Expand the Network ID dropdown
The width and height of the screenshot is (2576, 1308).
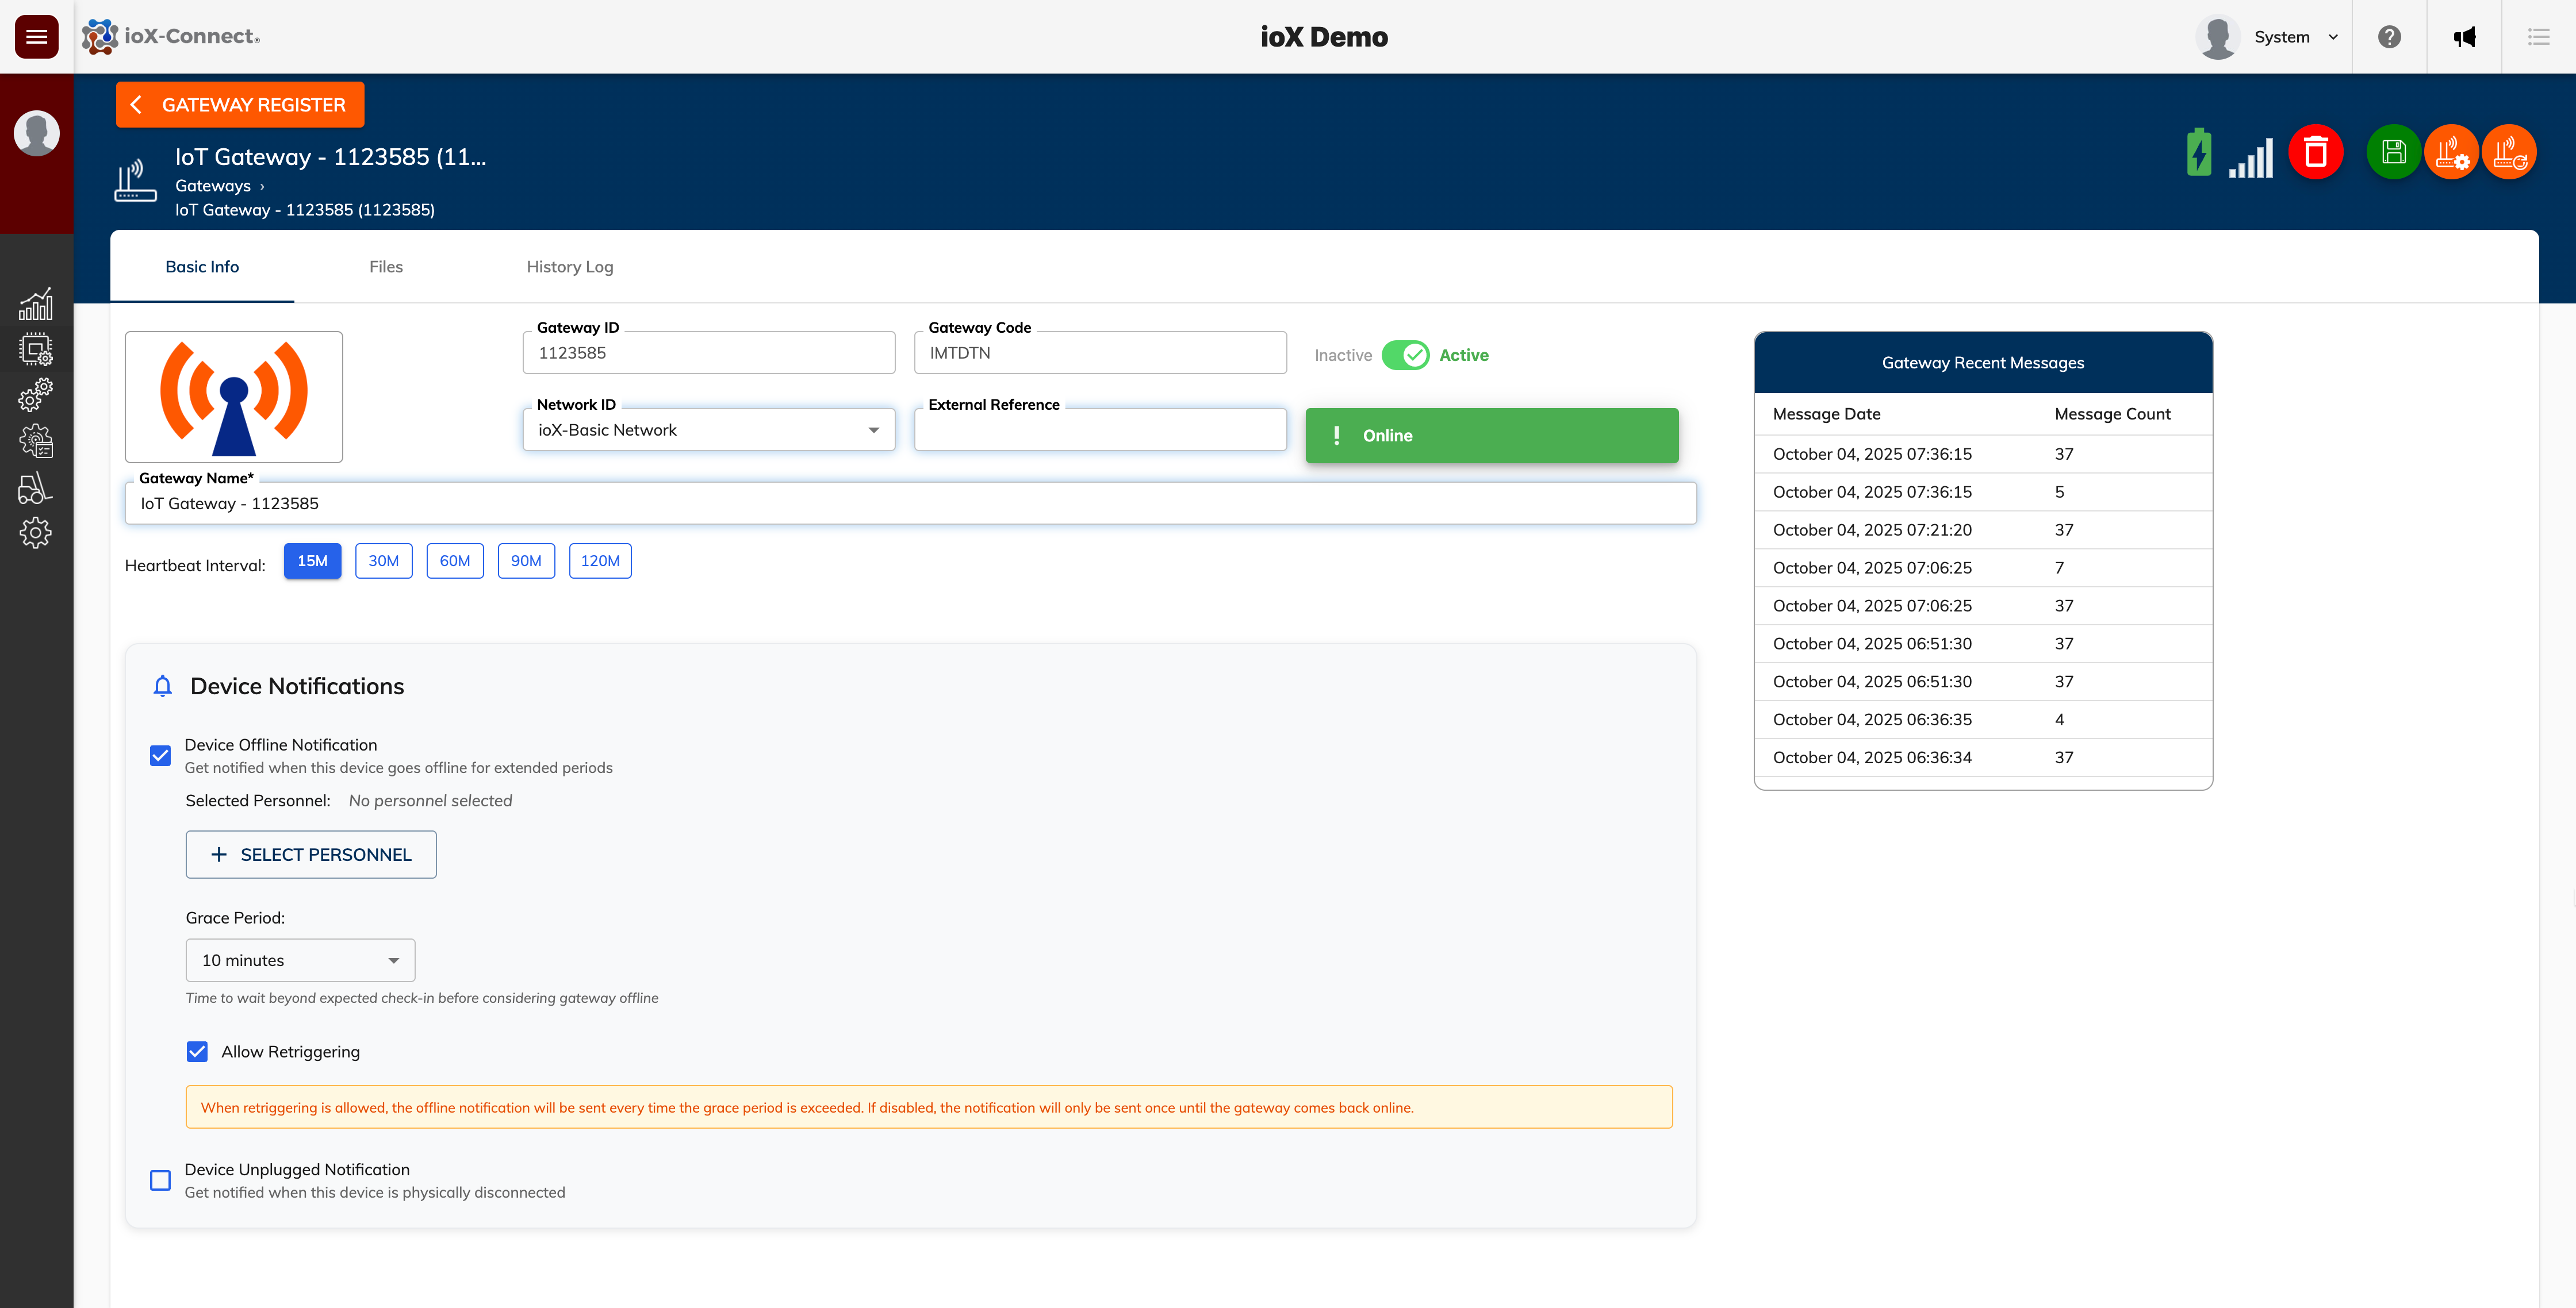(x=708, y=430)
